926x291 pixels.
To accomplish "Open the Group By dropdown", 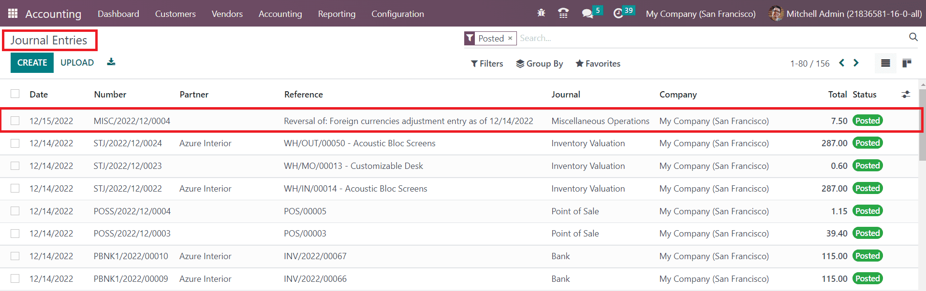I will click(x=539, y=64).
